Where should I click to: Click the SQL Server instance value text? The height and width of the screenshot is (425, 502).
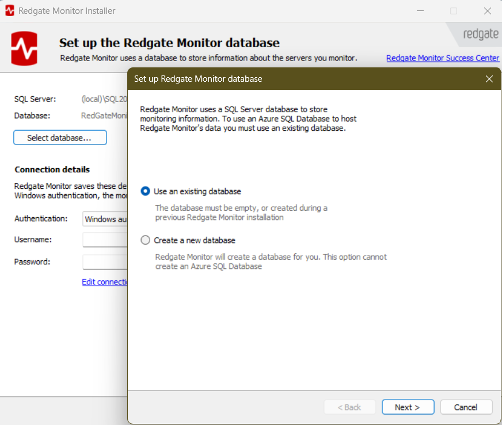tap(104, 99)
